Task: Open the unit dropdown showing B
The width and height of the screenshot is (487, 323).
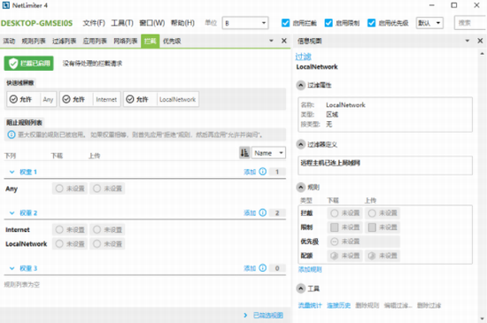Action: 245,23
